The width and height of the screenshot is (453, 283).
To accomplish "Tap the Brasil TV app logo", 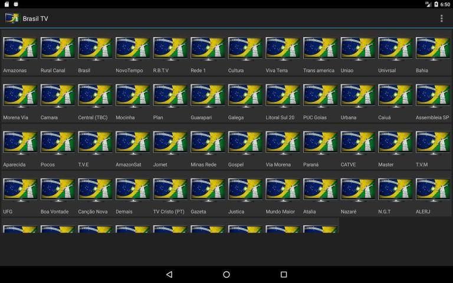I will pyautogui.click(x=12, y=18).
